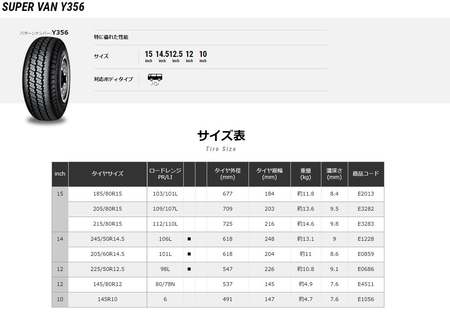This screenshot has width=450, height=318.
Task: Click product code E1056
Action: (366, 300)
